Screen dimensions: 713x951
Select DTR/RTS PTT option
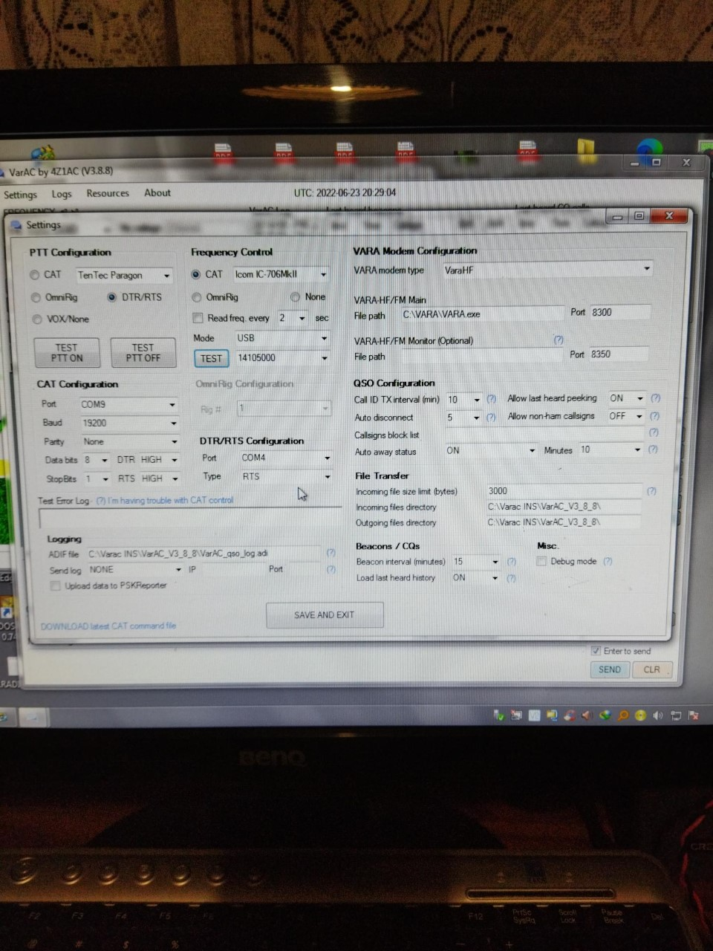pyautogui.click(x=134, y=296)
